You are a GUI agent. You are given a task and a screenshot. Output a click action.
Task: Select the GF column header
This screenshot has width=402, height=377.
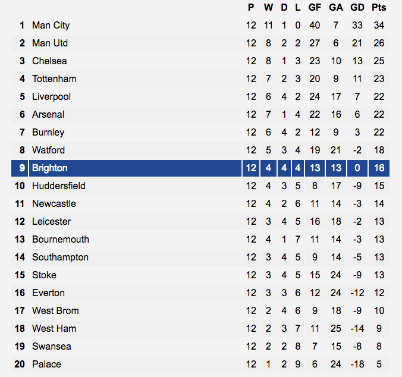[315, 7]
